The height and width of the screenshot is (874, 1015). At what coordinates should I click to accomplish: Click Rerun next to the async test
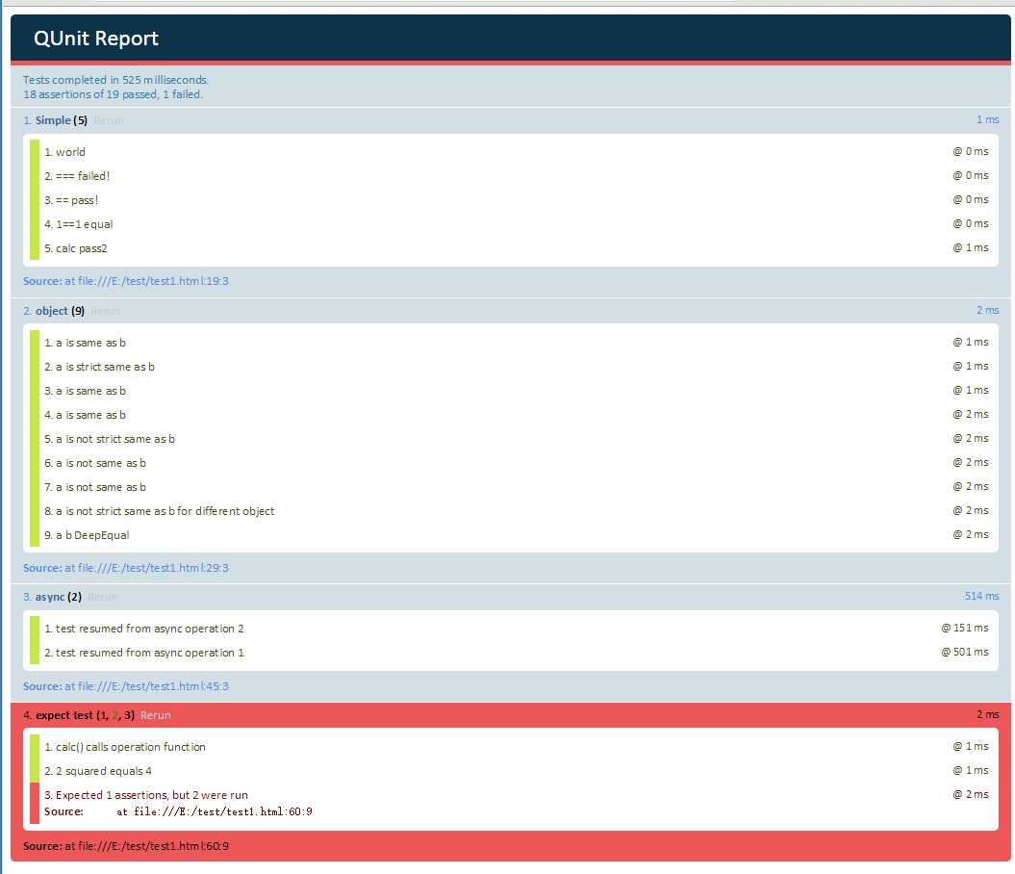(x=103, y=597)
